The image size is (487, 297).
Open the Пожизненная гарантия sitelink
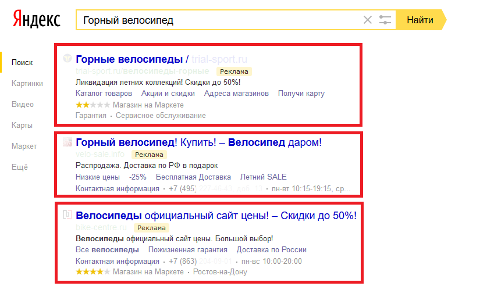tap(187, 250)
